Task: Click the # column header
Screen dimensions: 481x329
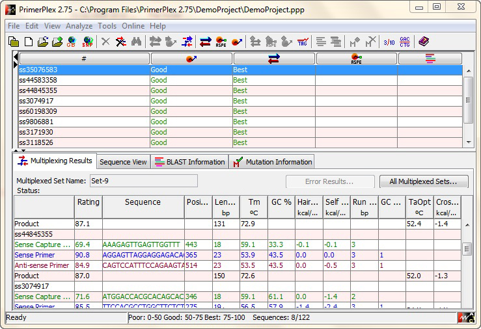Action: tap(84, 59)
